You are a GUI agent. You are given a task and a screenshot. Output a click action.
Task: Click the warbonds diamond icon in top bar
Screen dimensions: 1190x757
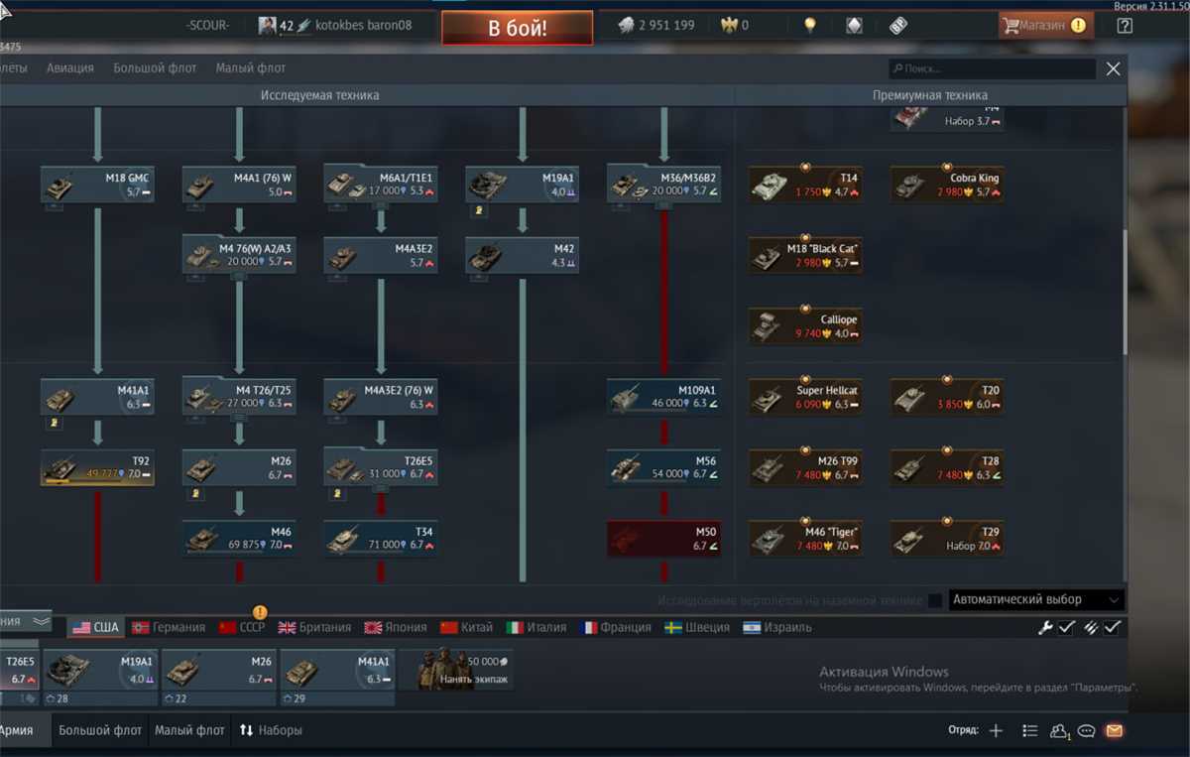(x=854, y=26)
